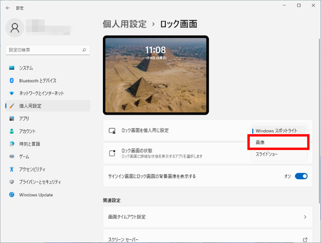Click the lock screen preview image
The image size is (321, 243).
tap(156, 75)
